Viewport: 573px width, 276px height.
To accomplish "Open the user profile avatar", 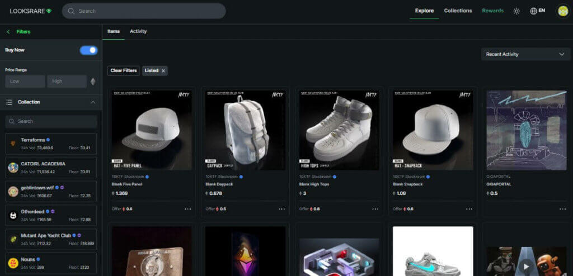I will (x=562, y=11).
